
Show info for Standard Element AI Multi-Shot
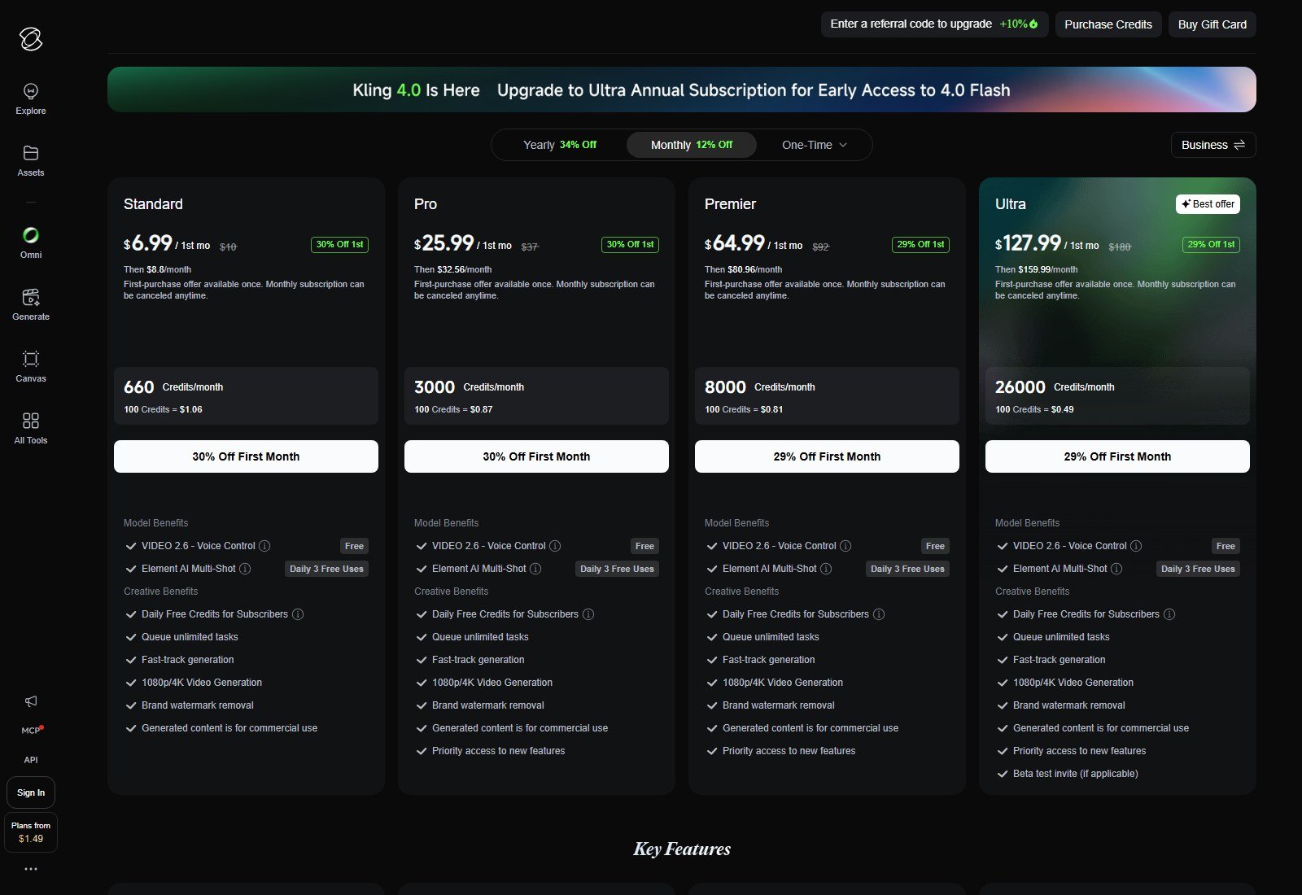point(245,569)
